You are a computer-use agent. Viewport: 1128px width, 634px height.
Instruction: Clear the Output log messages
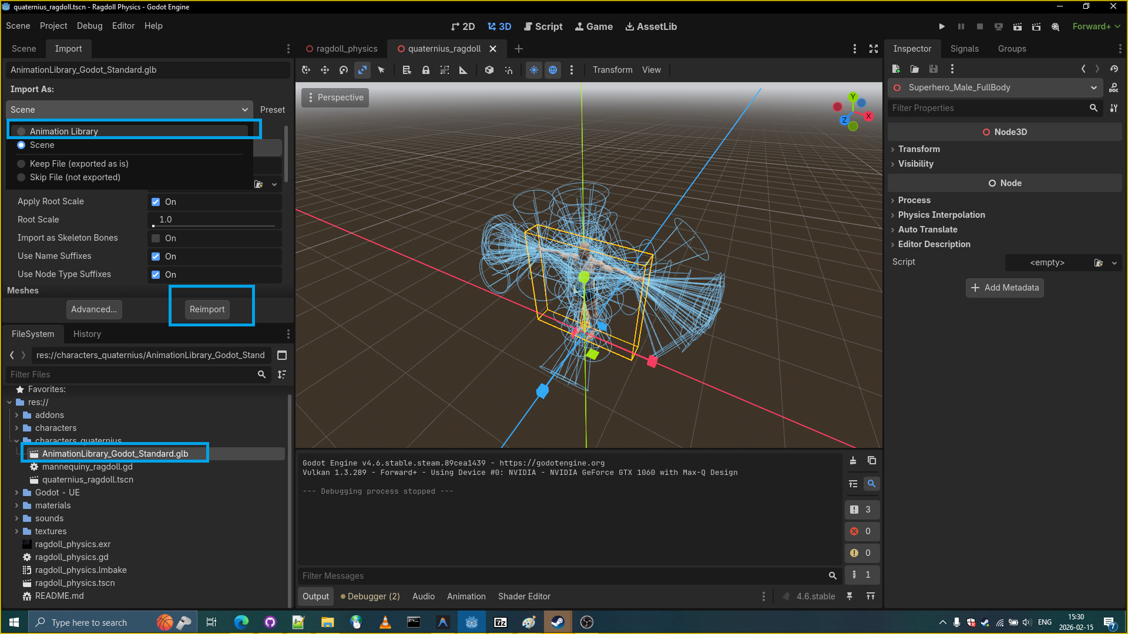coord(853,461)
